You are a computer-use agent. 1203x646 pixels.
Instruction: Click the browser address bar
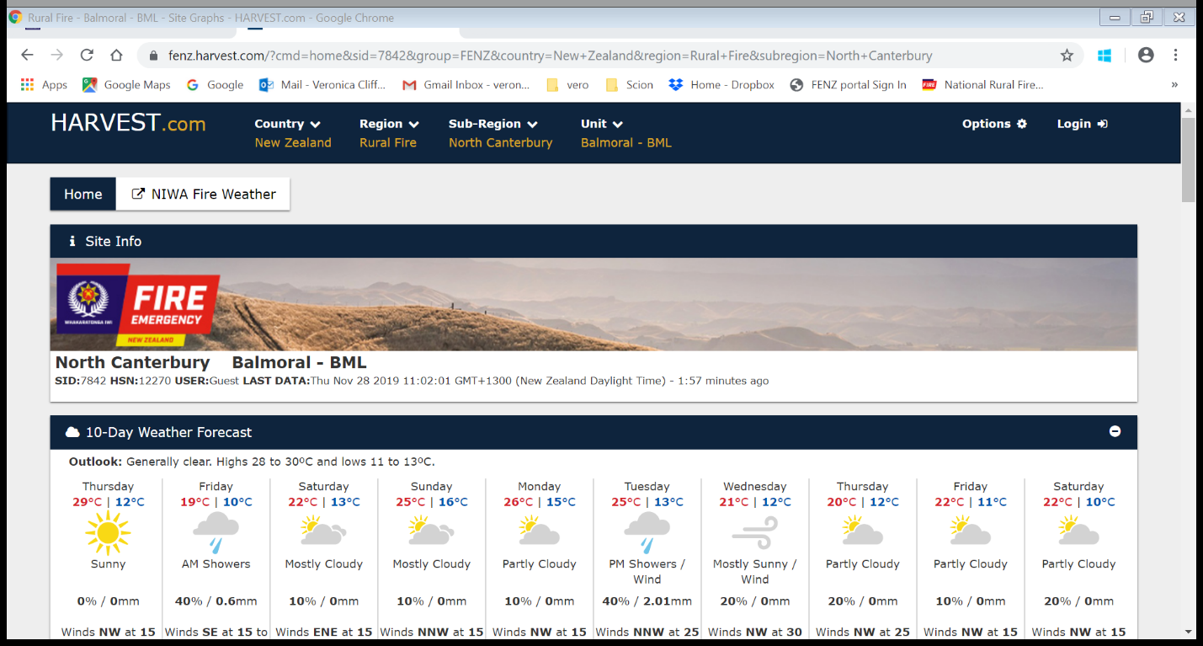(547, 56)
